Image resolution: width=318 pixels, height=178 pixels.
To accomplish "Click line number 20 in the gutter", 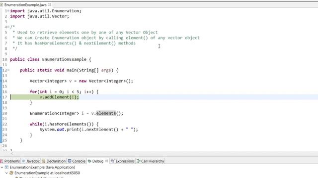I will point(4,113).
